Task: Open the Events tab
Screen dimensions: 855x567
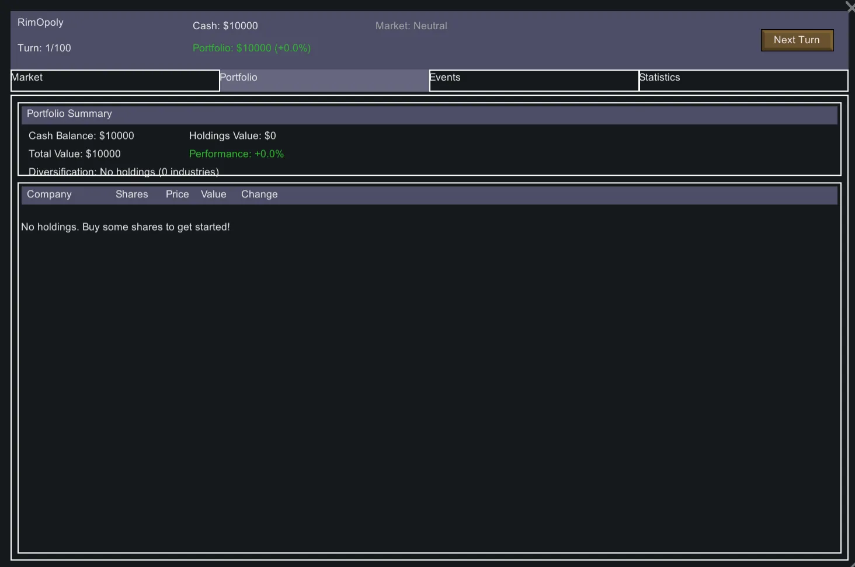Action: point(534,81)
